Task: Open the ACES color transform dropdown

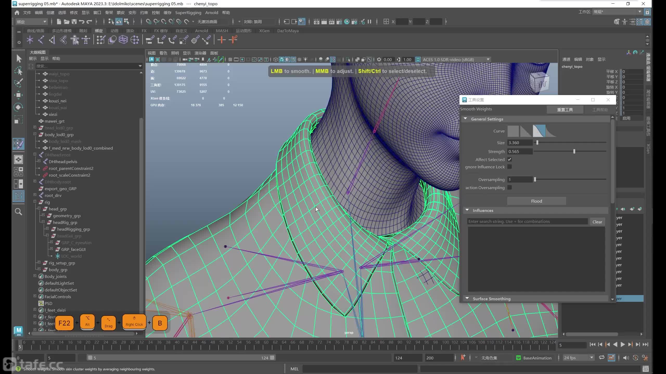Action: (x=456, y=59)
